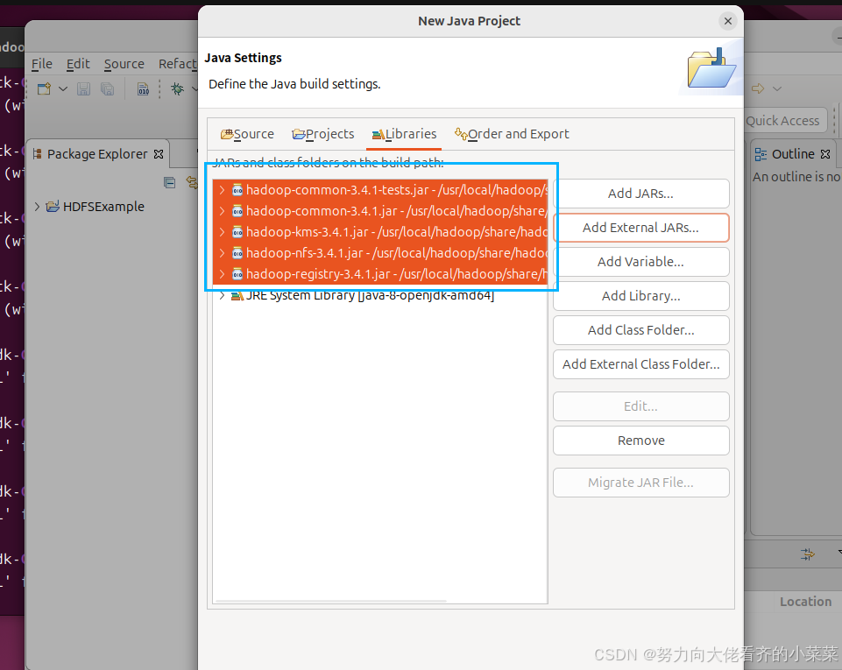The height and width of the screenshot is (670, 842).
Task: Click the New Java Project wizard folder icon
Action: pos(711,67)
